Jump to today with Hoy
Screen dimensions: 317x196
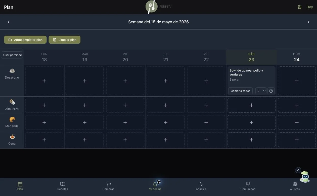click(x=309, y=7)
